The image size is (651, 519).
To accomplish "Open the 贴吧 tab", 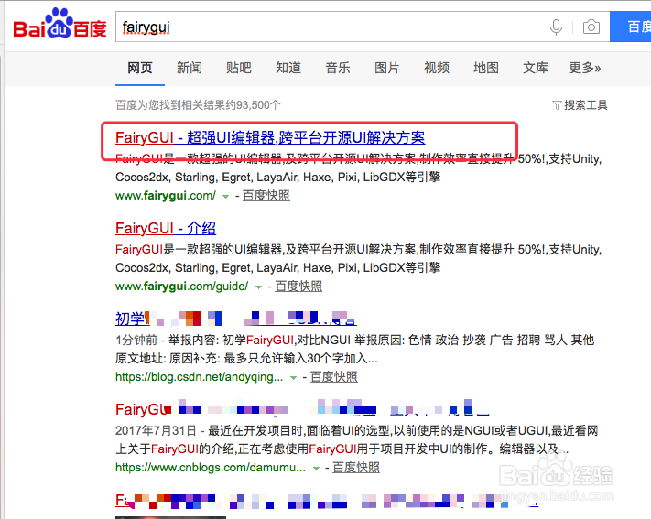I will coord(239,68).
